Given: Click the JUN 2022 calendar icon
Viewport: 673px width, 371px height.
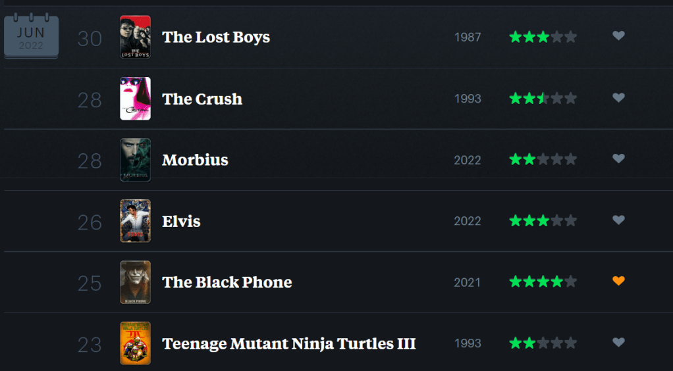Looking at the screenshot, I should pyautogui.click(x=31, y=37).
